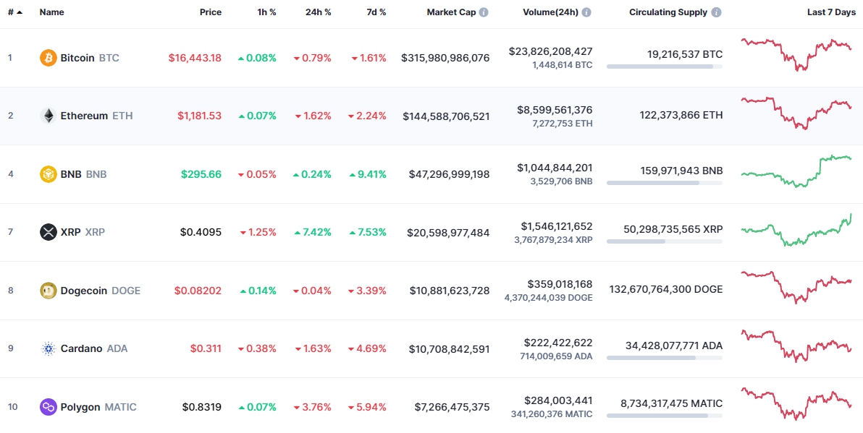Sort by Circulating Supply column header
The height and width of the screenshot is (433, 863).
(x=668, y=12)
